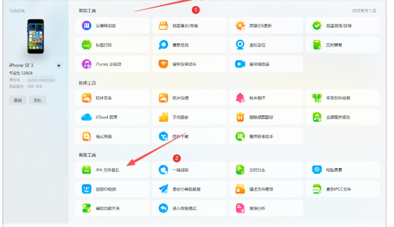Image resolution: width=394 pixels, height=227 pixels.
Task: Open the iCloud 管理 tool
Action: pos(112,117)
